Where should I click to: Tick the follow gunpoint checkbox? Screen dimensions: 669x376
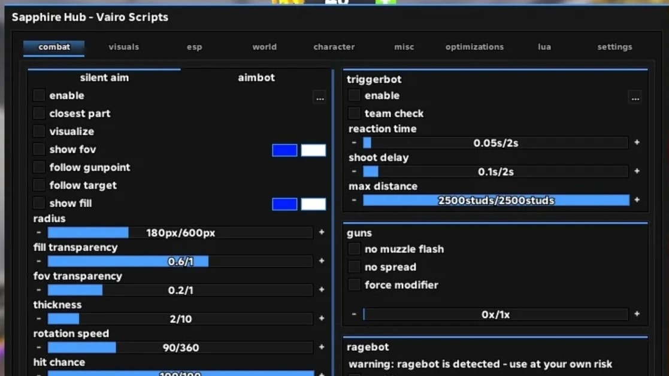[x=39, y=167]
